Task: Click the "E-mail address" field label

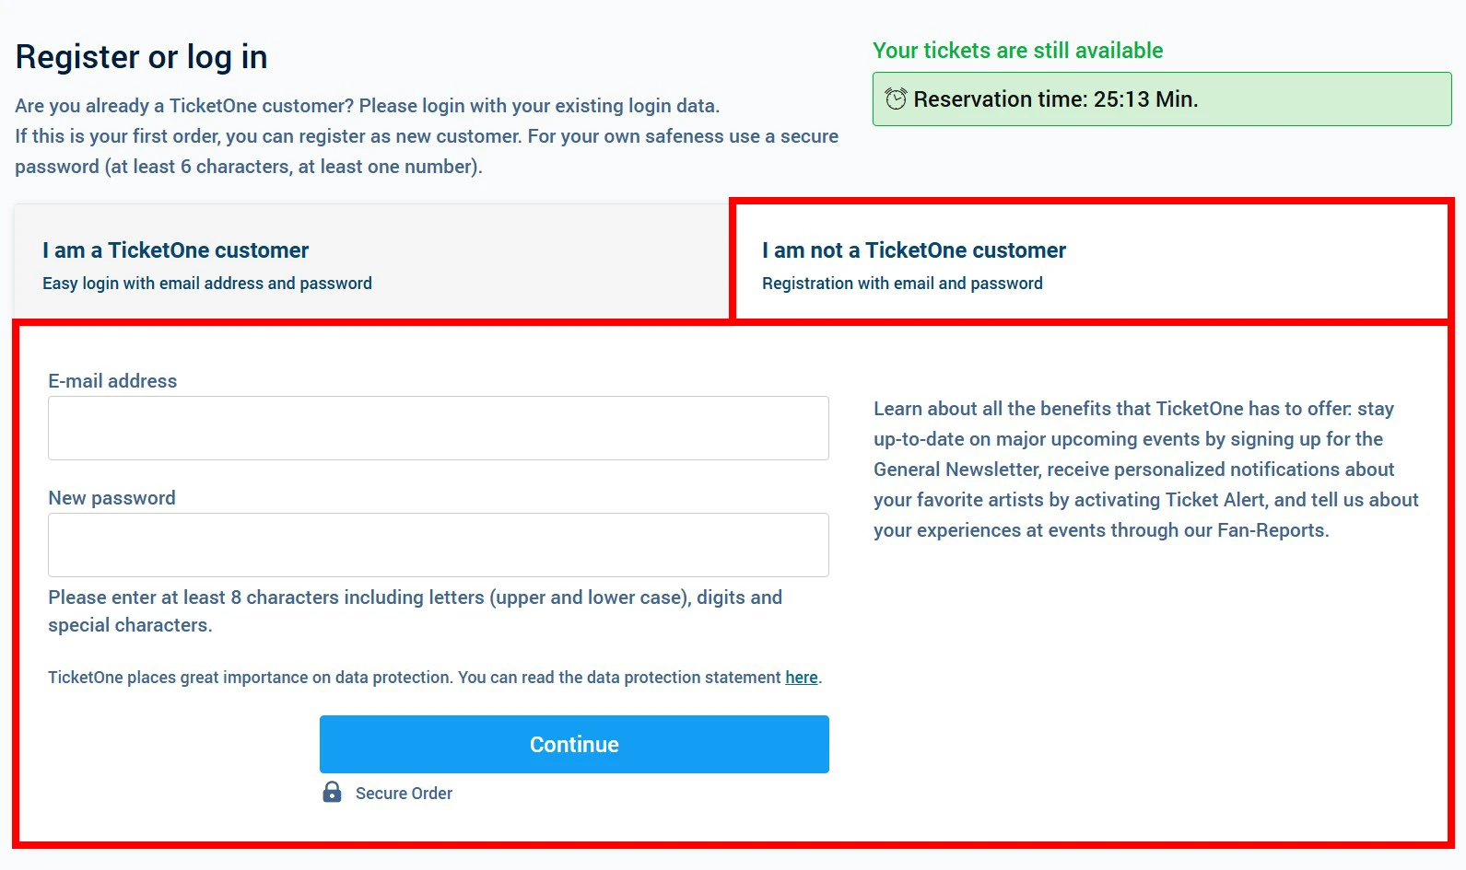Action: coord(112,381)
